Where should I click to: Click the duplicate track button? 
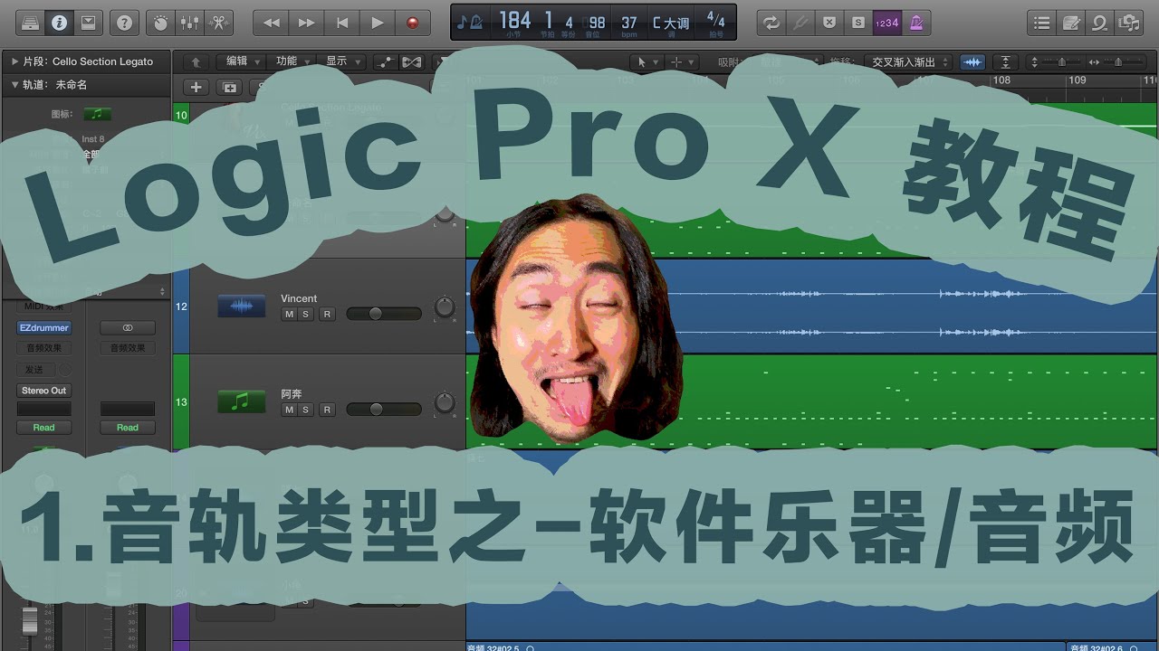point(230,88)
